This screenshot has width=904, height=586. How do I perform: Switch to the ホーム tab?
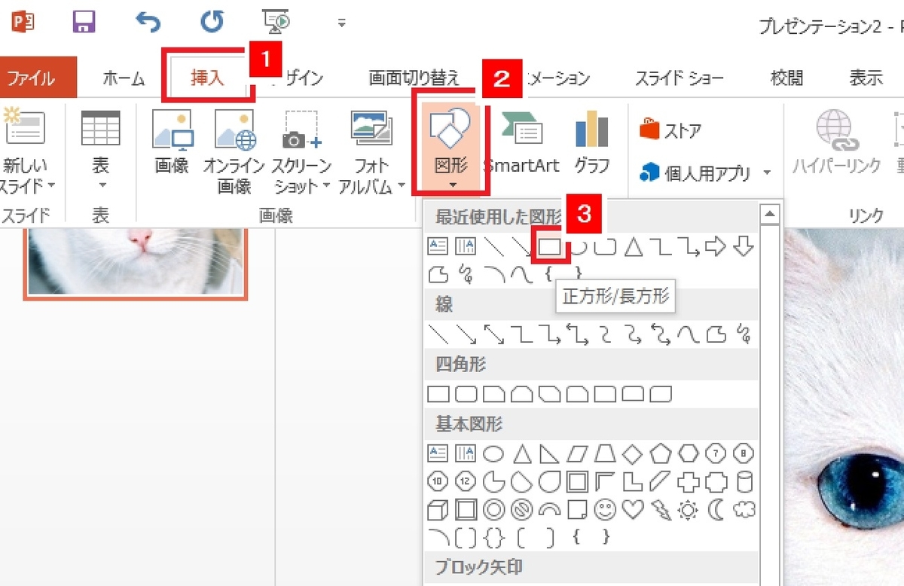click(124, 78)
